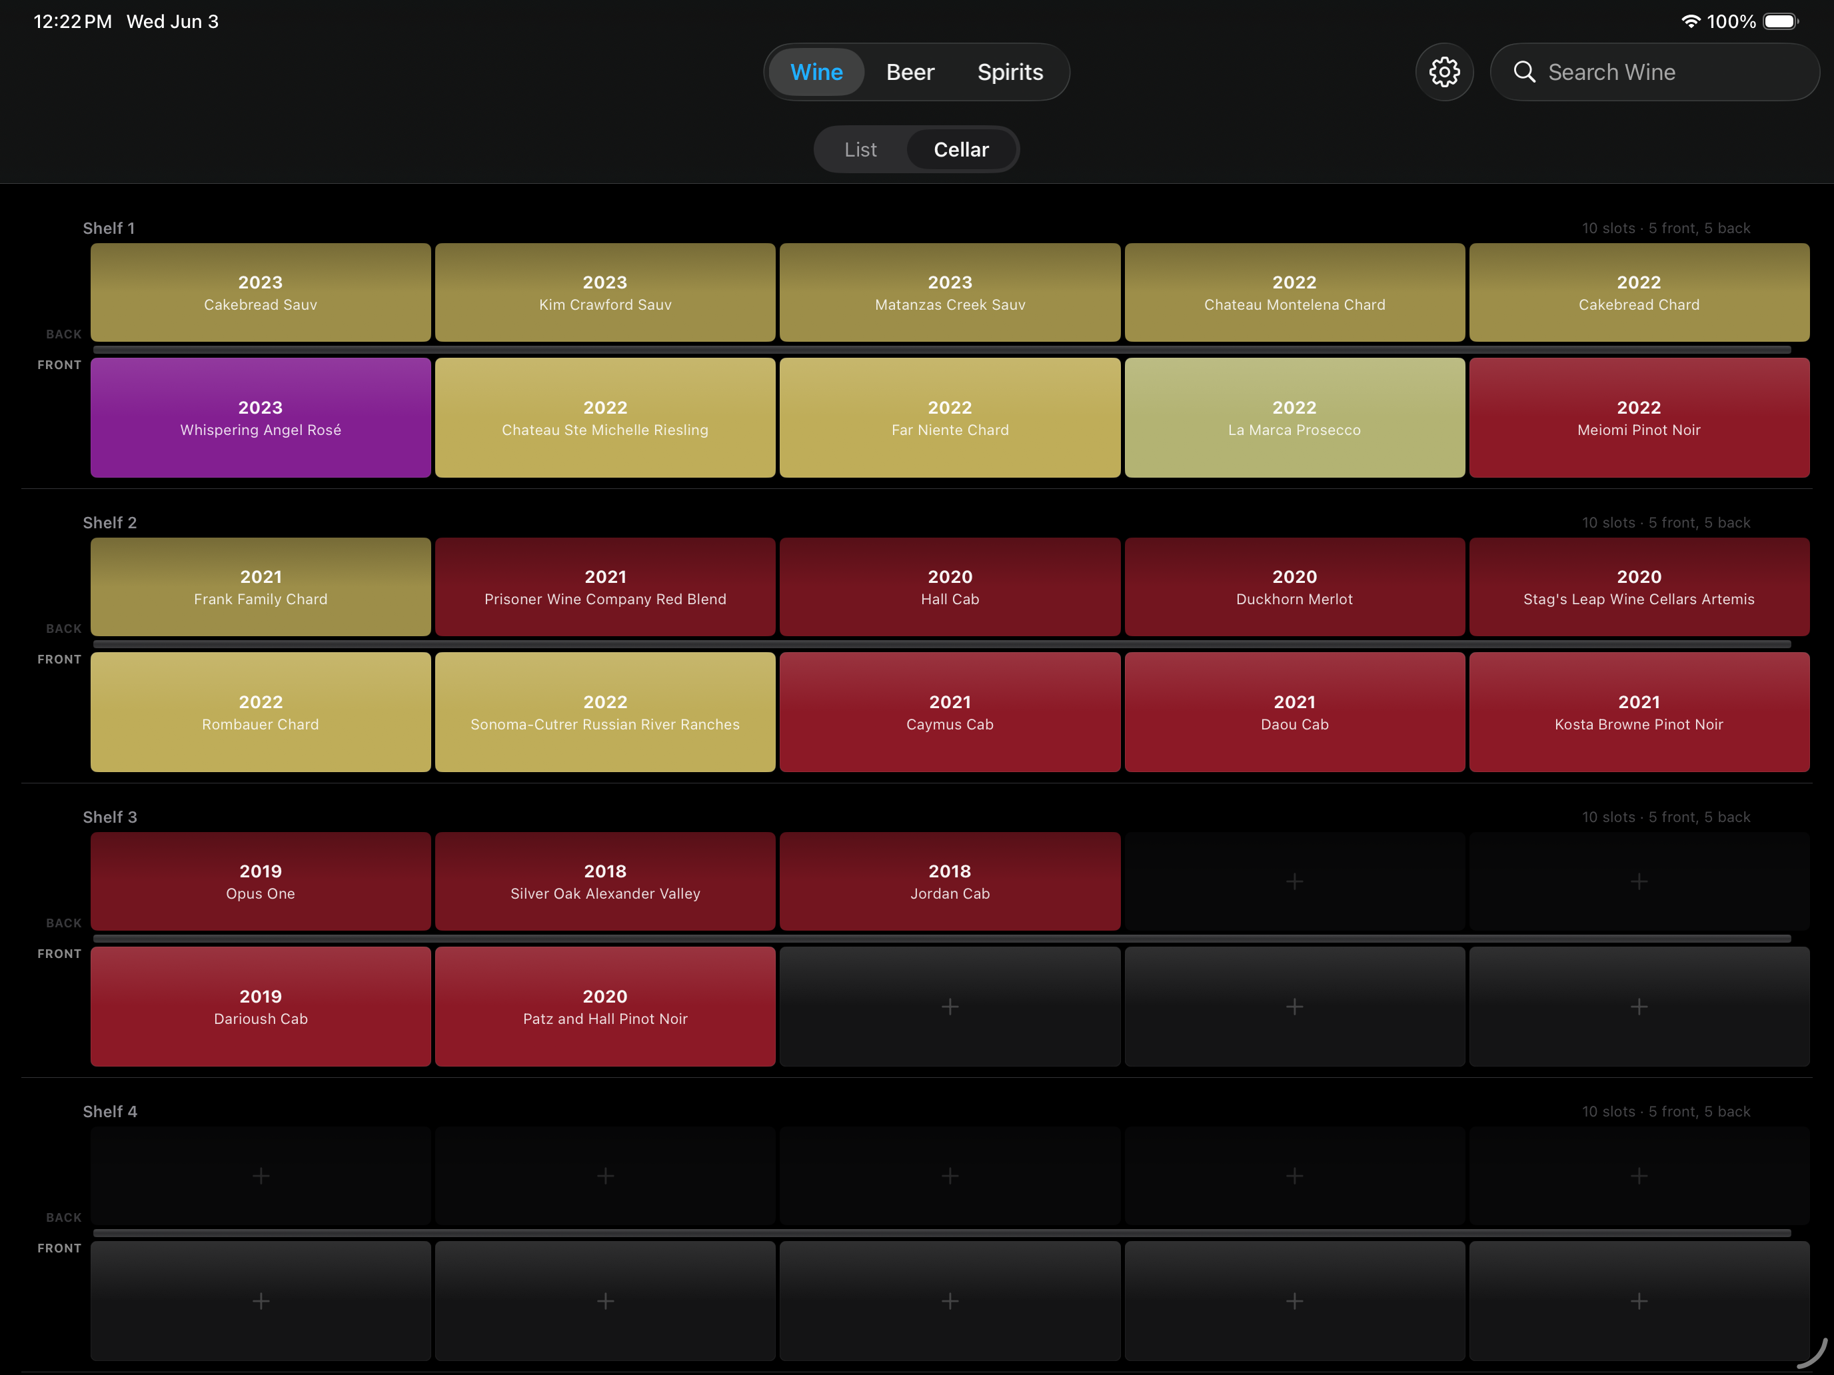Open 2020 Duckhorn Merlot
This screenshot has width=1834, height=1375.
coord(1294,587)
